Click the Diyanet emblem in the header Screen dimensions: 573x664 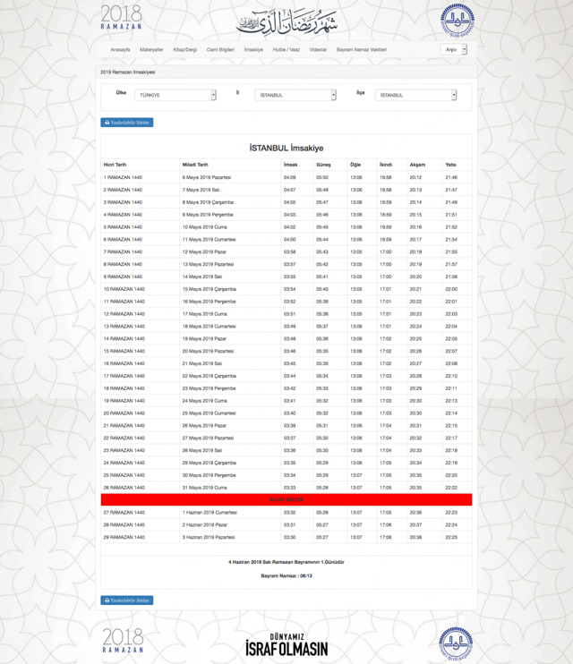(x=457, y=19)
